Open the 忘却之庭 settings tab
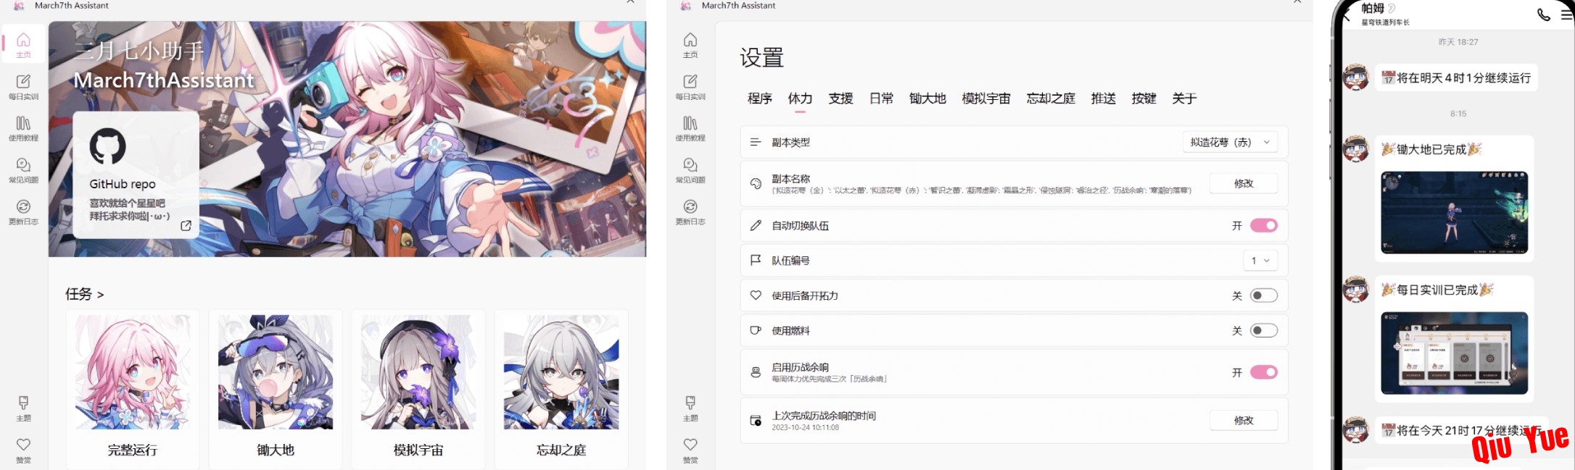Image resolution: width=1575 pixels, height=470 pixels. coord(1051,98)
